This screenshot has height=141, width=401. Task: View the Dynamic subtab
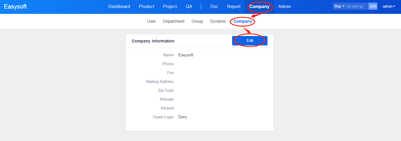point(218,21)
